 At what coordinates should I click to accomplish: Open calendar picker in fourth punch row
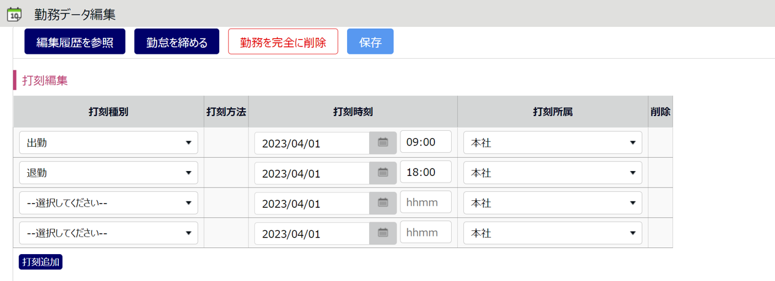[x=383, y=233]
